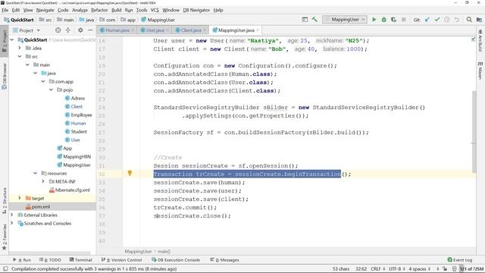The height and width of the screenshot is (273, 485).
Task: Collapse all in Project panel icon
Action: click(x=68, y=30)
